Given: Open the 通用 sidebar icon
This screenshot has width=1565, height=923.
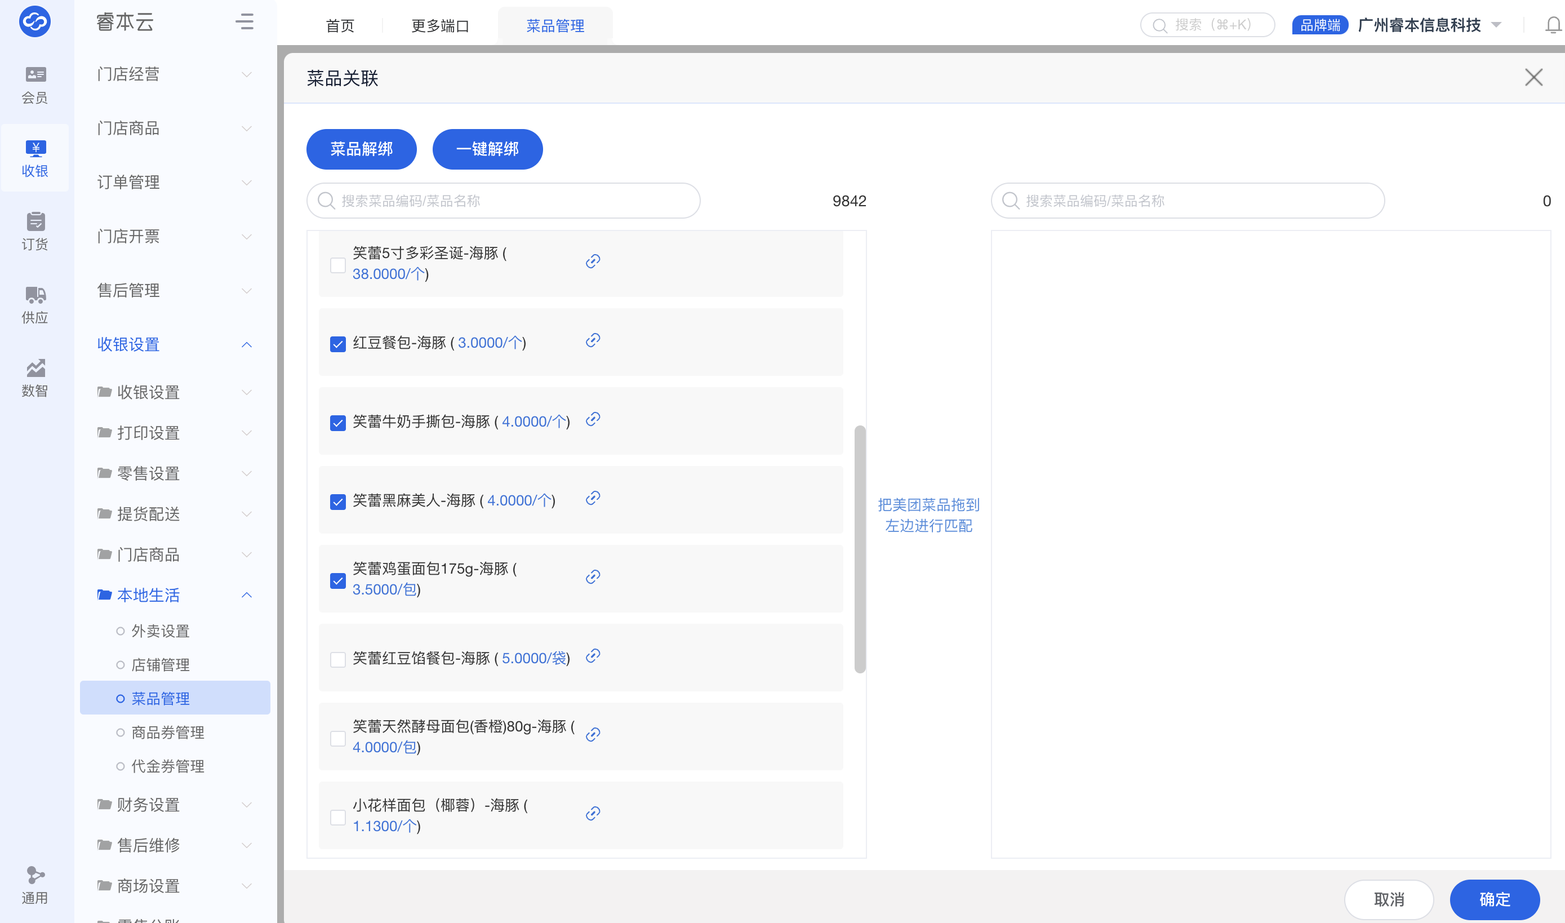Looking at the screenshot, I should (35, 884).
